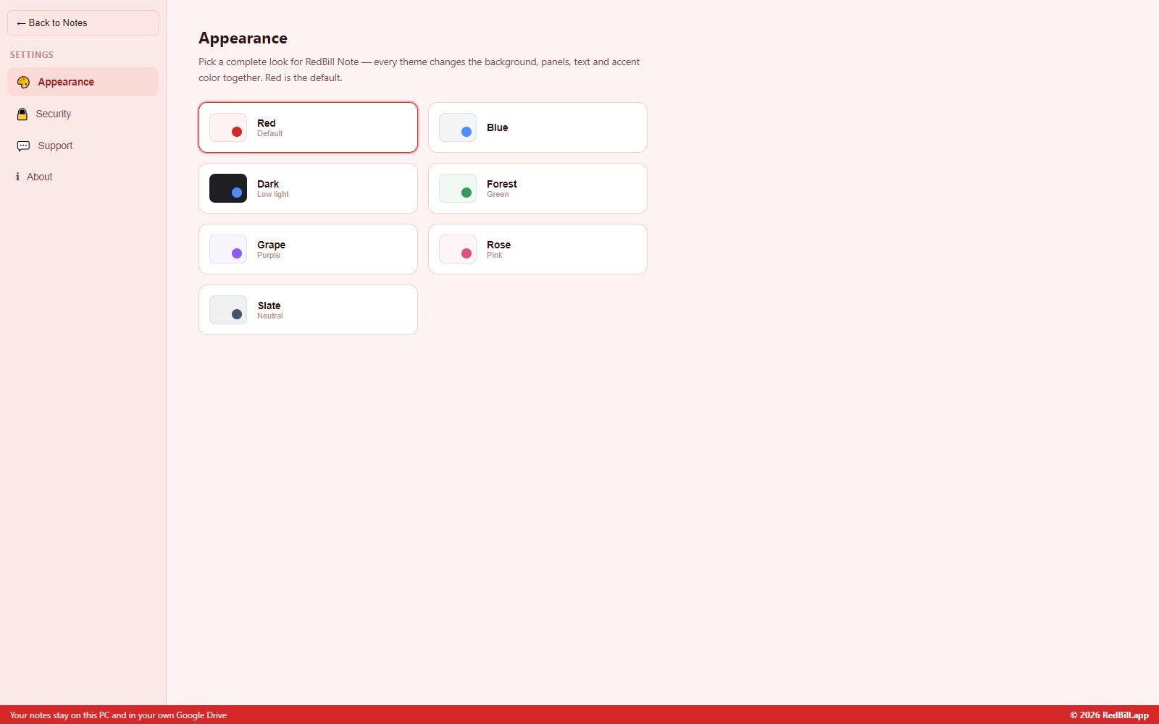
Task: Click the About info icon
Action: click(17, 177)
